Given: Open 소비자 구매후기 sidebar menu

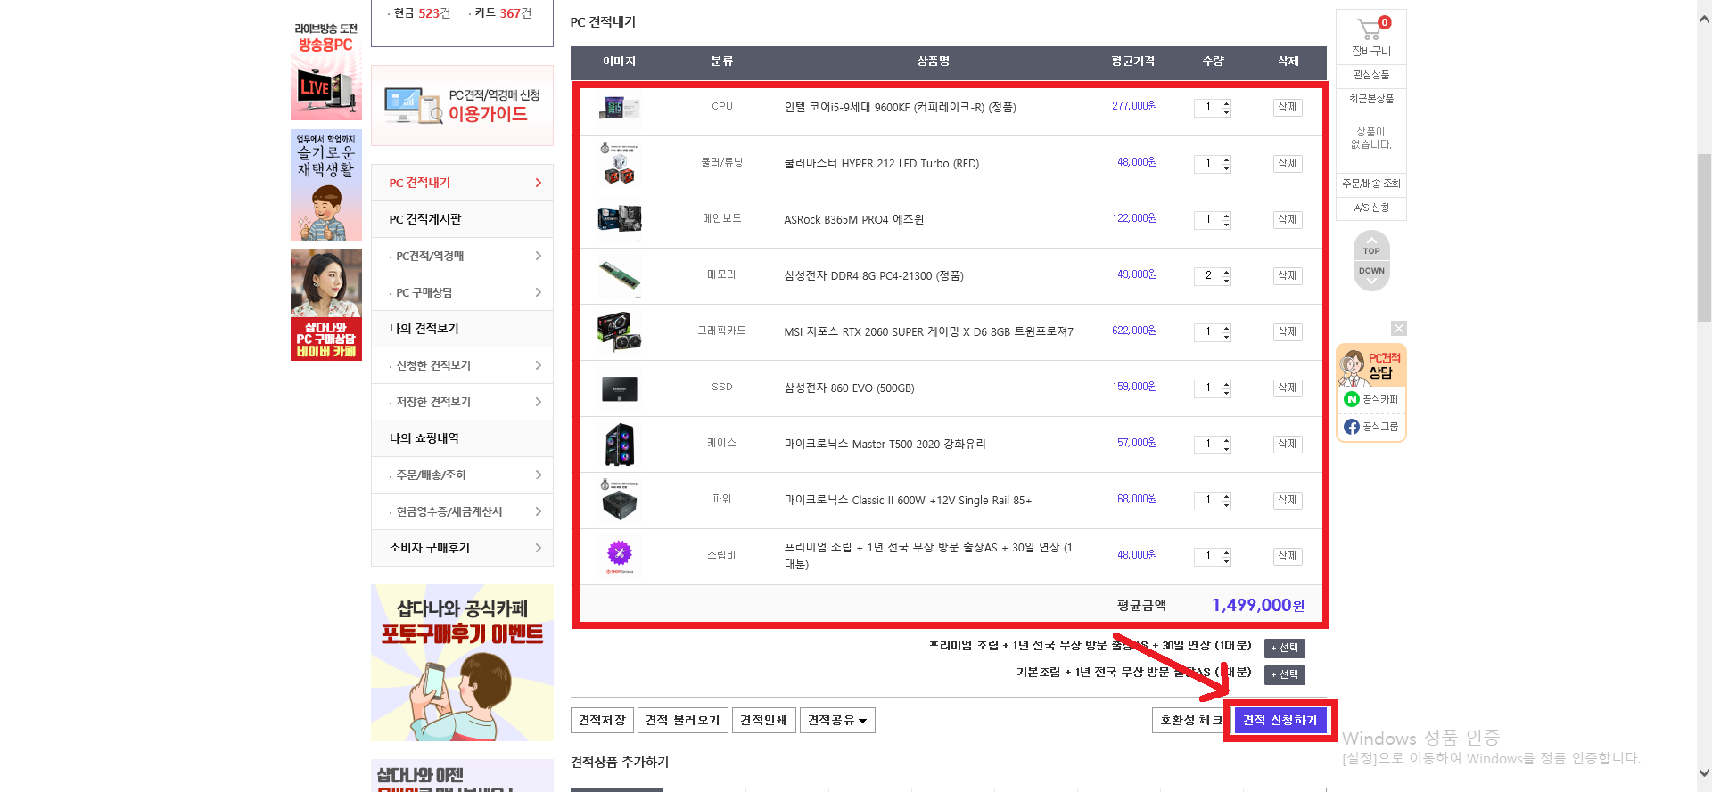Looking at the screenshot, I should (x=462, y=548).
